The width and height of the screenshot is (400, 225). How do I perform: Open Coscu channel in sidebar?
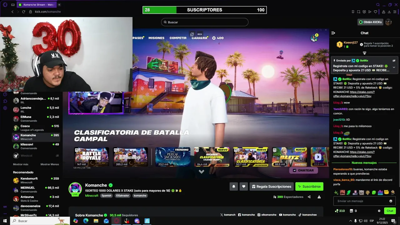36,128
